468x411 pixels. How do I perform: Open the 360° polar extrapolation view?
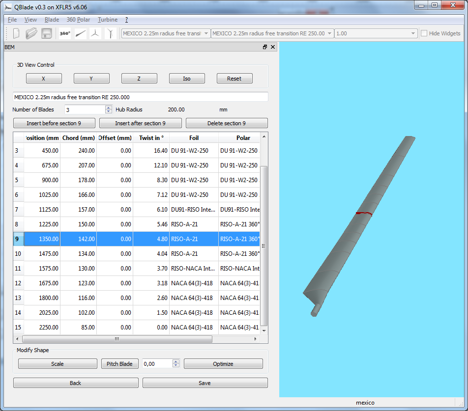point(65,33)
